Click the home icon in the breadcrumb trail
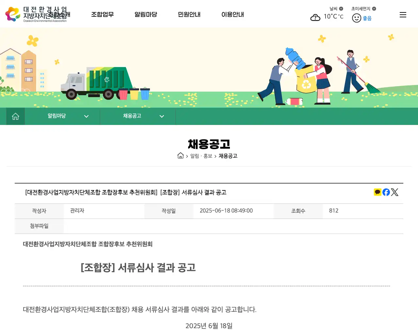The height and width of the screenshot is (335, 418). point(181,156)
